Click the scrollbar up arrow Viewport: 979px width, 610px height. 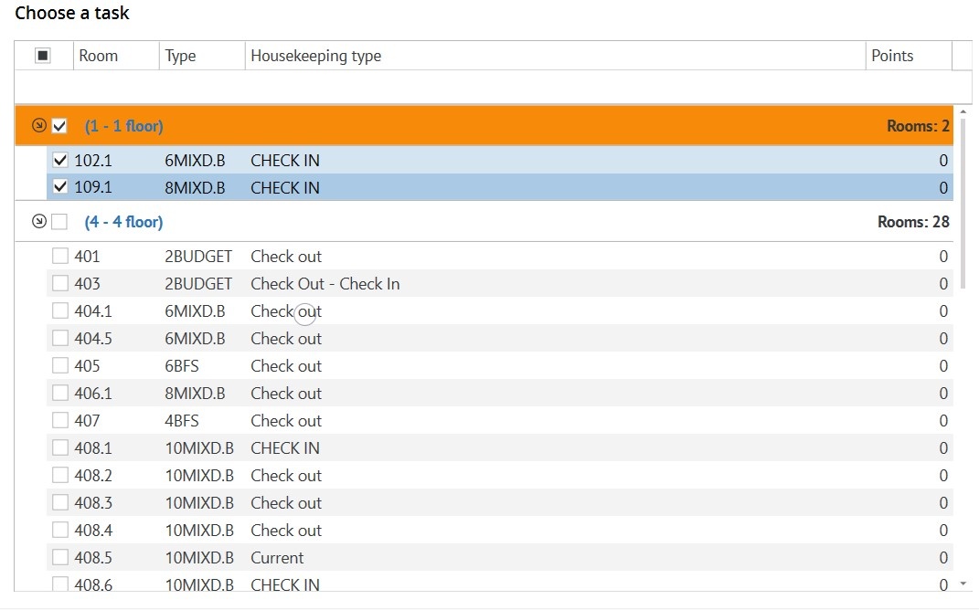[963, 111]
